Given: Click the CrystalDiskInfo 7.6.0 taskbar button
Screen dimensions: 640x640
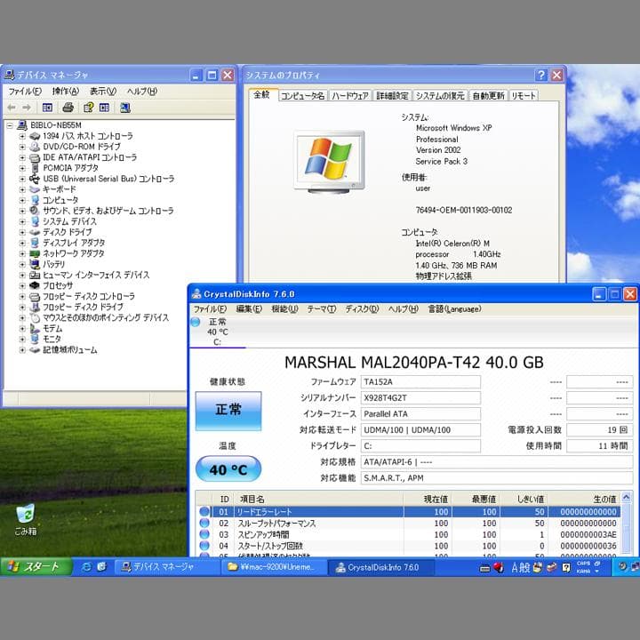Looking at the screenshot, I should (380, 567).
